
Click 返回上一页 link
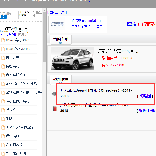[x=57, y=12]
